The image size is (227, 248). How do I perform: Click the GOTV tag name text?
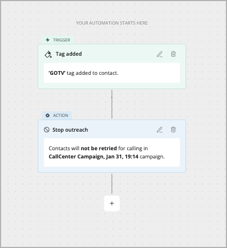57,73
